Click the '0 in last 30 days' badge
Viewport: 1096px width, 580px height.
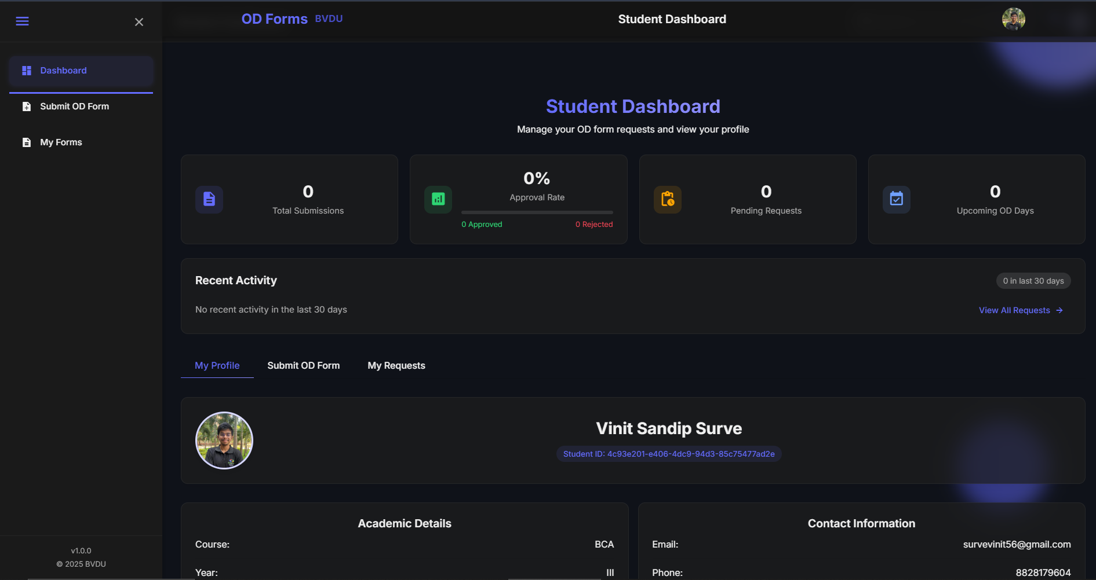(1033, 281)
